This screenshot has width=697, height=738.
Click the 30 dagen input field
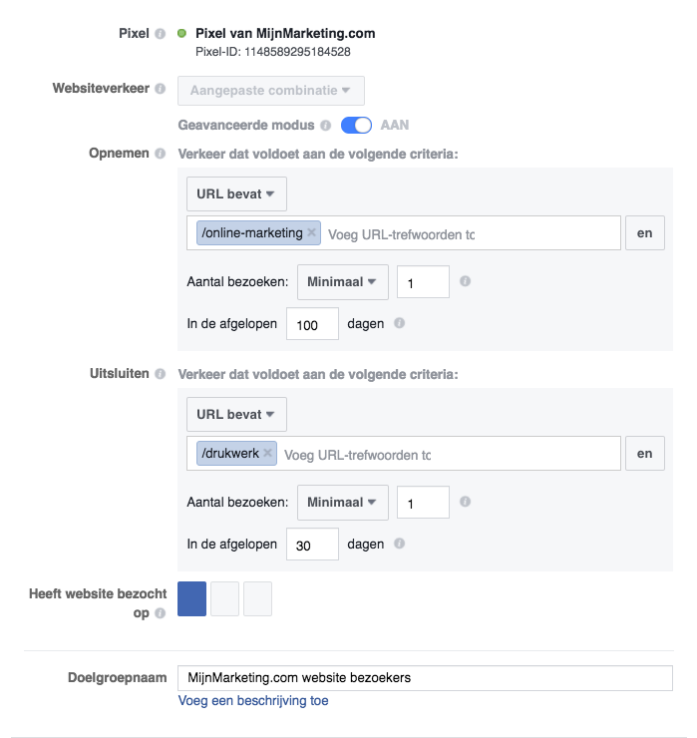click(x=312, y=545)
